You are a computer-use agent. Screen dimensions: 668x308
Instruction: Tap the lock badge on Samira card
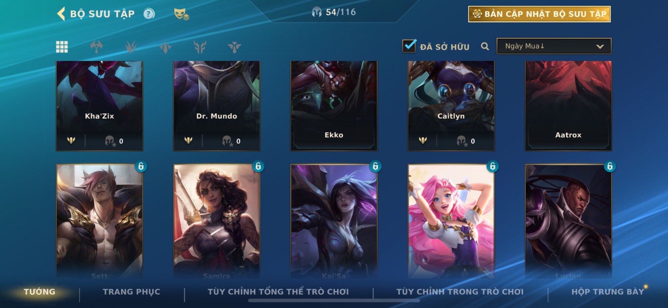(258, 166)
